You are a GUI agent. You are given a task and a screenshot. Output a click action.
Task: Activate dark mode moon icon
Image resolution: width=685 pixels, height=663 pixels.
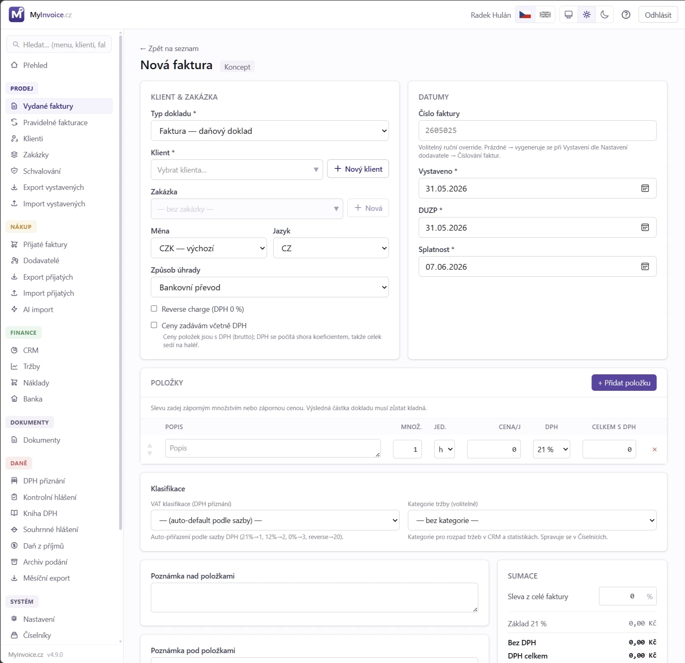tap(604, 15)
